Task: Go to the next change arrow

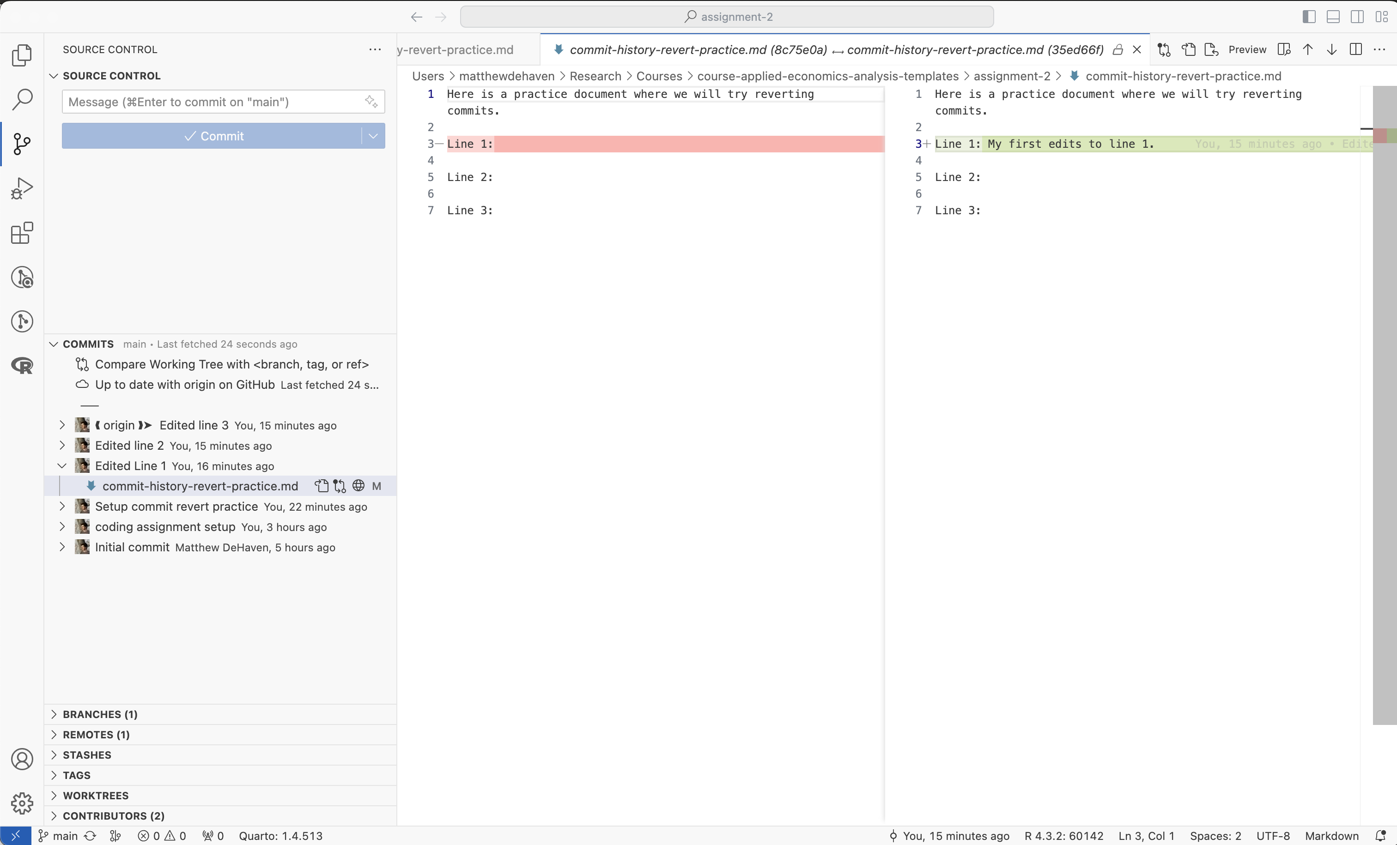Action: (1332, 50)
